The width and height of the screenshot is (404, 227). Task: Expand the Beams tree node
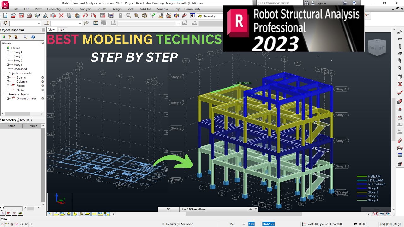8,77
